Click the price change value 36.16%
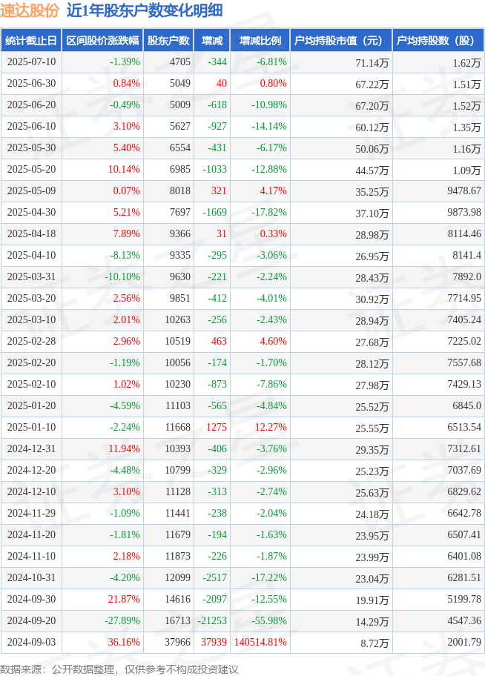 click(x=124, y=642)
